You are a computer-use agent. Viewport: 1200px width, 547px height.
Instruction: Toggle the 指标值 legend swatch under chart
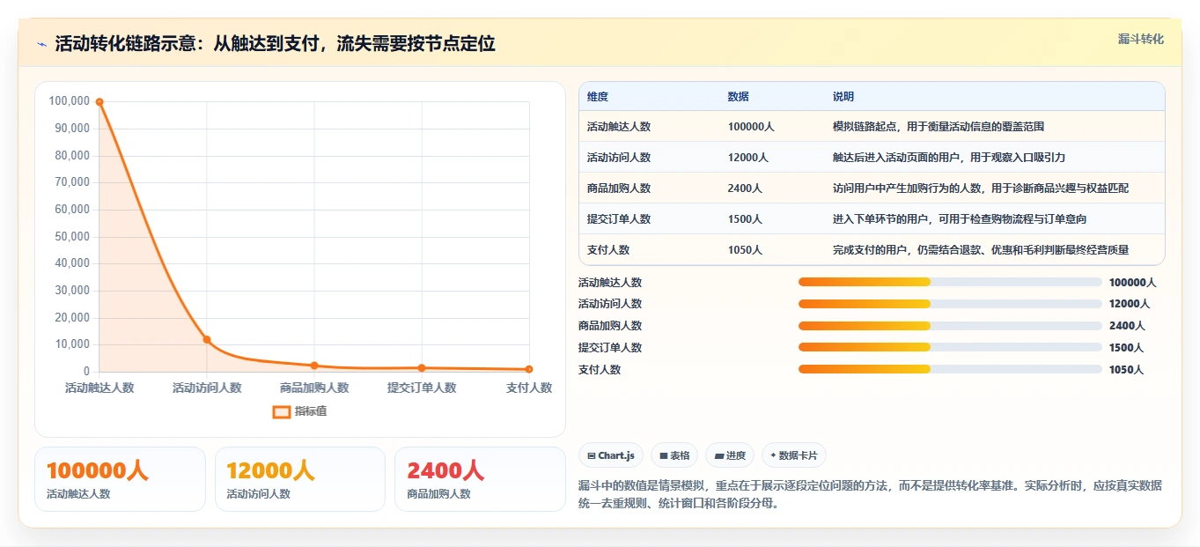pyautogui.click(x=282, y=411)
